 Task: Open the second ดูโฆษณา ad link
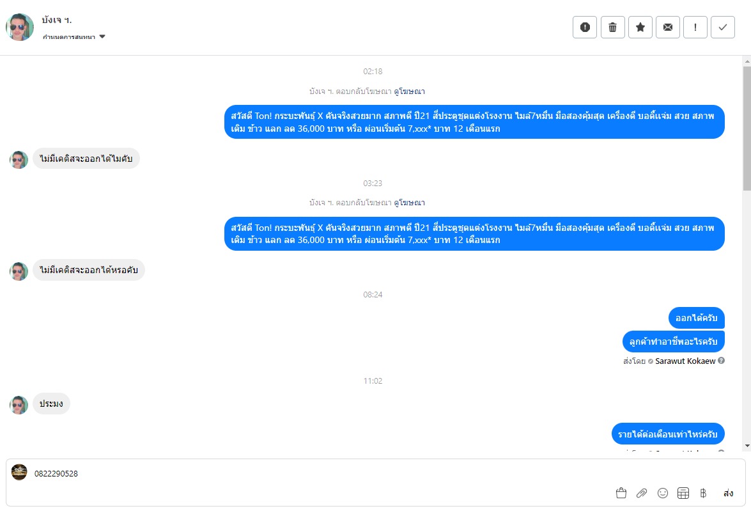pos(409,203)
